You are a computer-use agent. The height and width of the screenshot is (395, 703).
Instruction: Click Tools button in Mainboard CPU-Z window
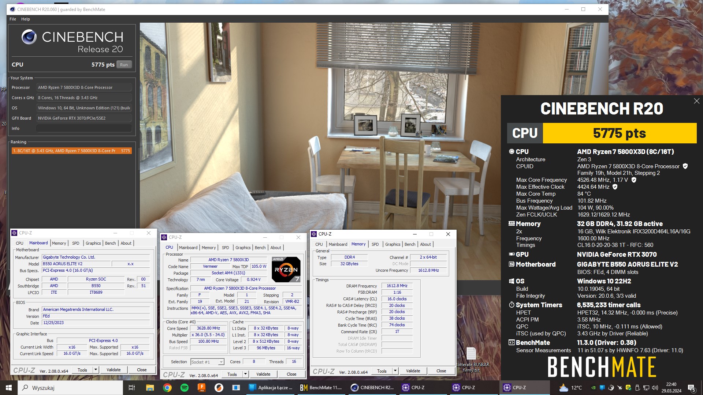click(x=82, y=370)
